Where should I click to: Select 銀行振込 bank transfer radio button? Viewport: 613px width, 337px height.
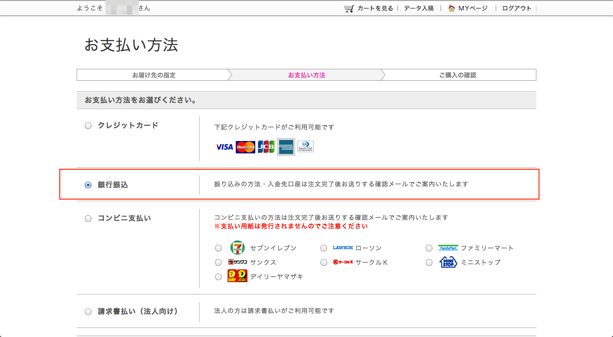tap(88, 185)
